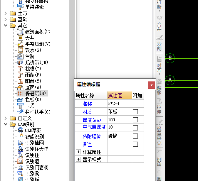198x181 pixels.
Task: Expand the 显示样式 section
Action: click(x=78, y=159)
